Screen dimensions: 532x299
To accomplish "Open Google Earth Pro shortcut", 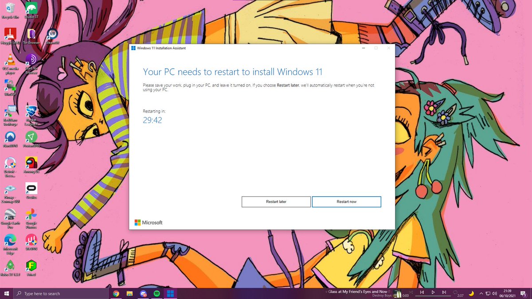I will point(10,218).
